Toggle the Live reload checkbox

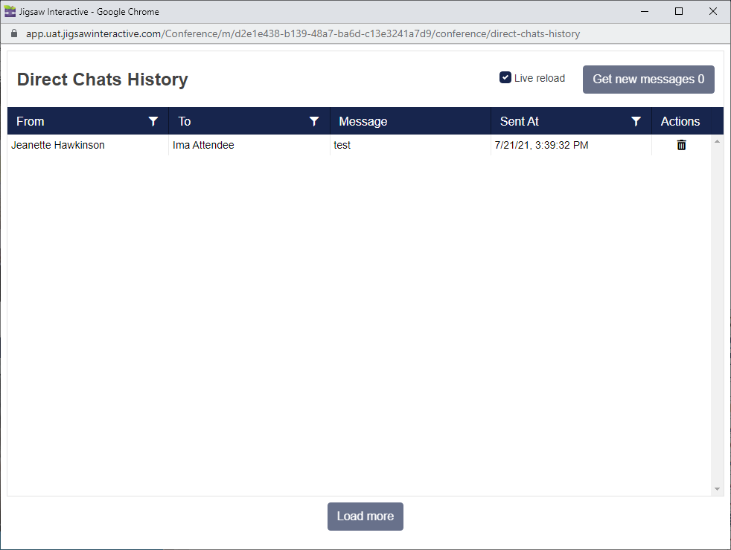(505, 78)
